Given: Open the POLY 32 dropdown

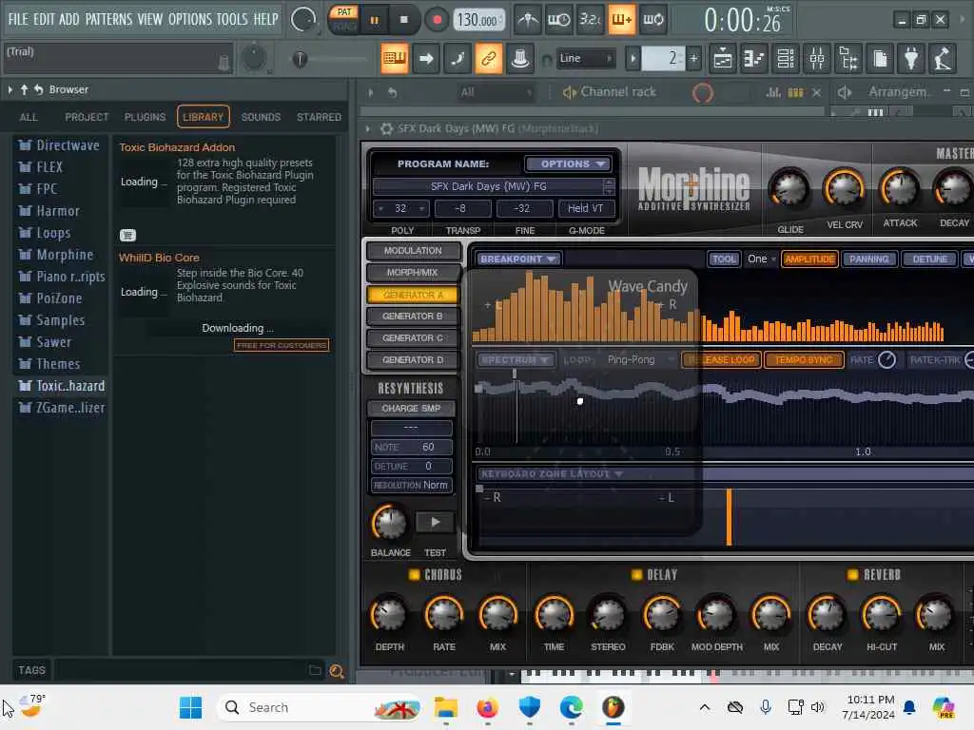Looking at the screenshot, I should coord(401,208).
